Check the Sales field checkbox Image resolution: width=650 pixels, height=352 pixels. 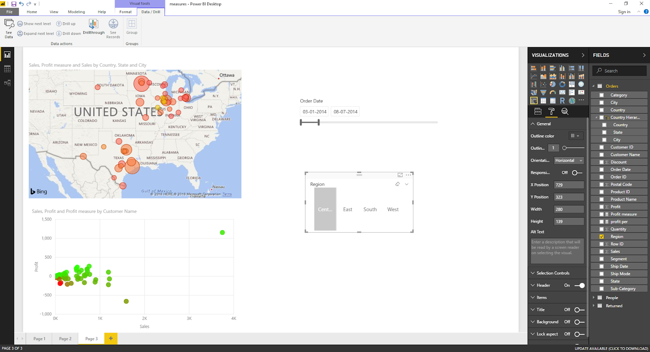point(602,252)
